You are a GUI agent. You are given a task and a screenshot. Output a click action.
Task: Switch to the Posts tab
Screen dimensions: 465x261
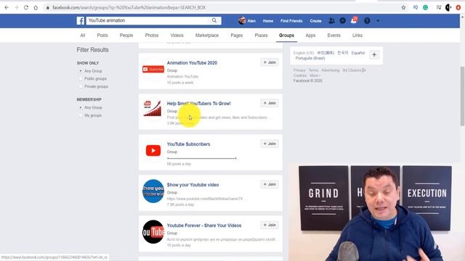click(102, 36)
